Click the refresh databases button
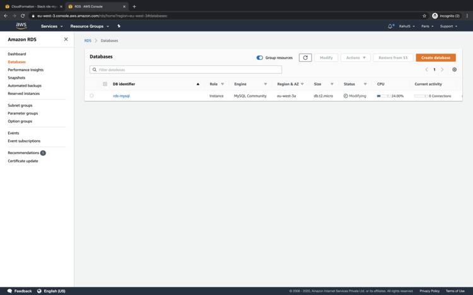 pos(305,57)
